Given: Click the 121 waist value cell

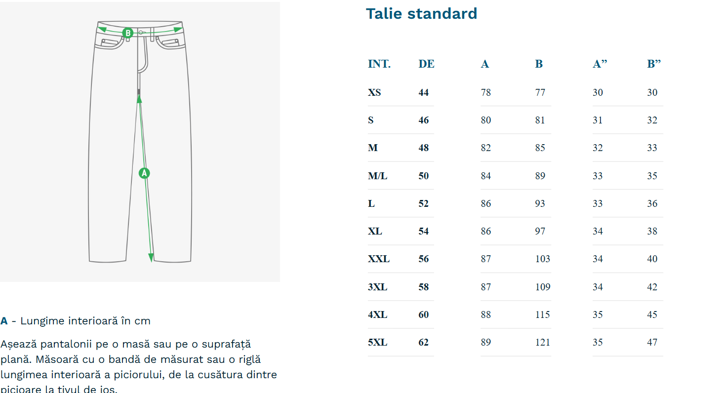Looking at the screenshot, I should (x=542, y=342).
